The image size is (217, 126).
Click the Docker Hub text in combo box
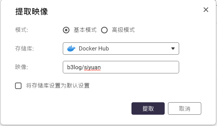coord(94,49)
